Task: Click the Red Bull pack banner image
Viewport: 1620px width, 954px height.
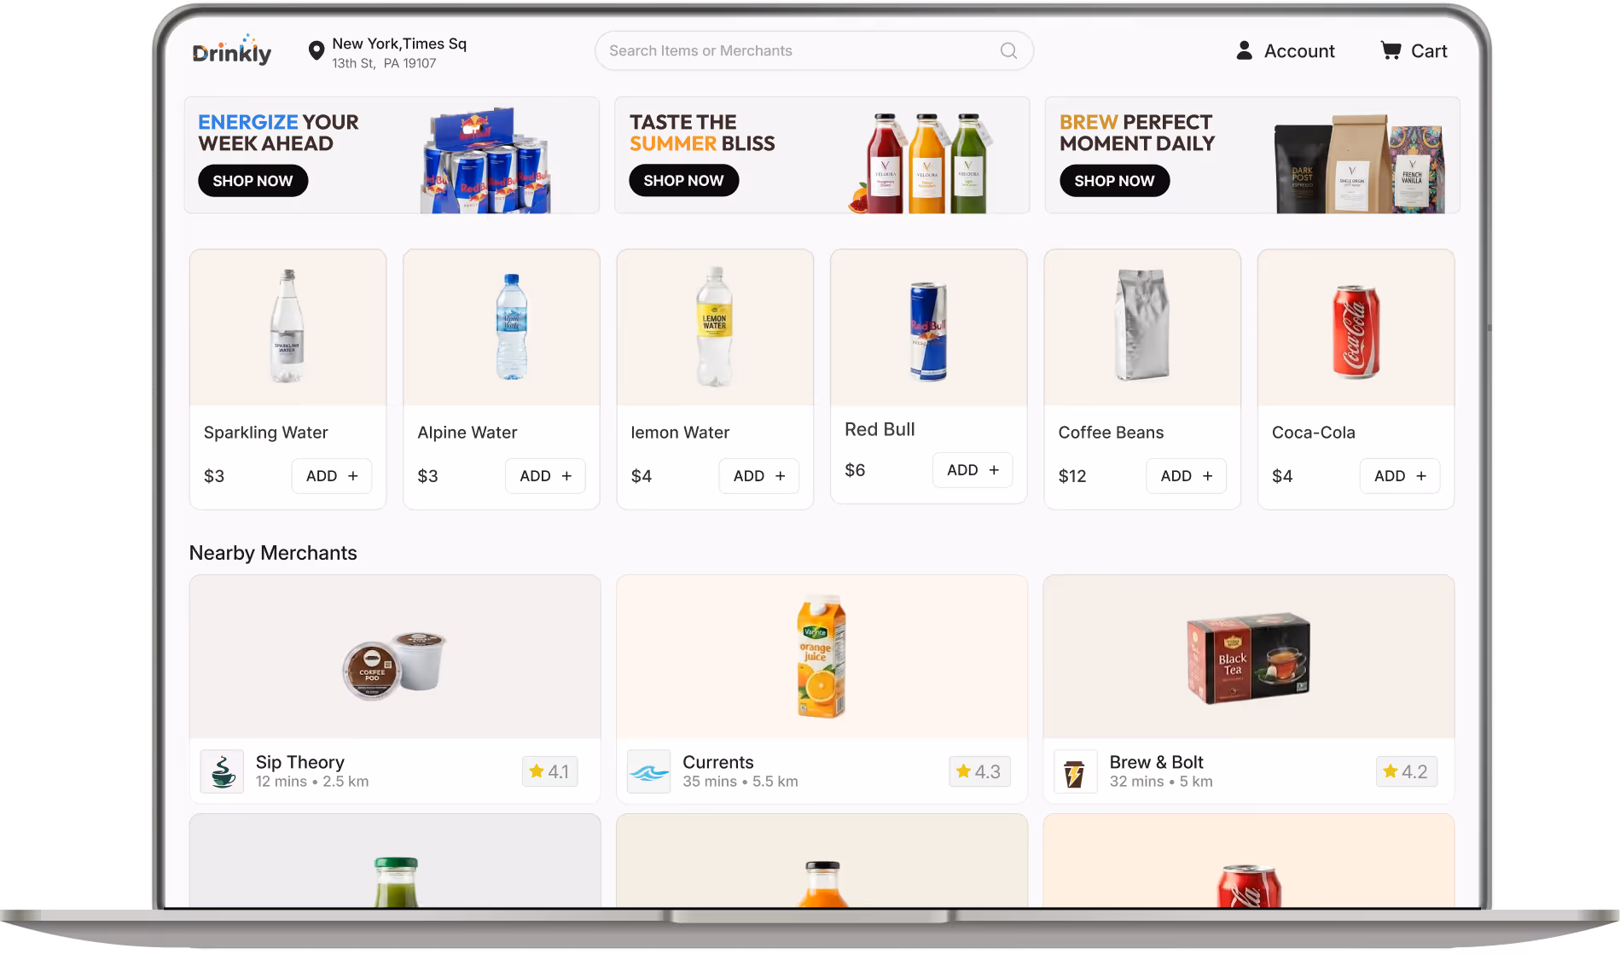Action: (485, 160)
